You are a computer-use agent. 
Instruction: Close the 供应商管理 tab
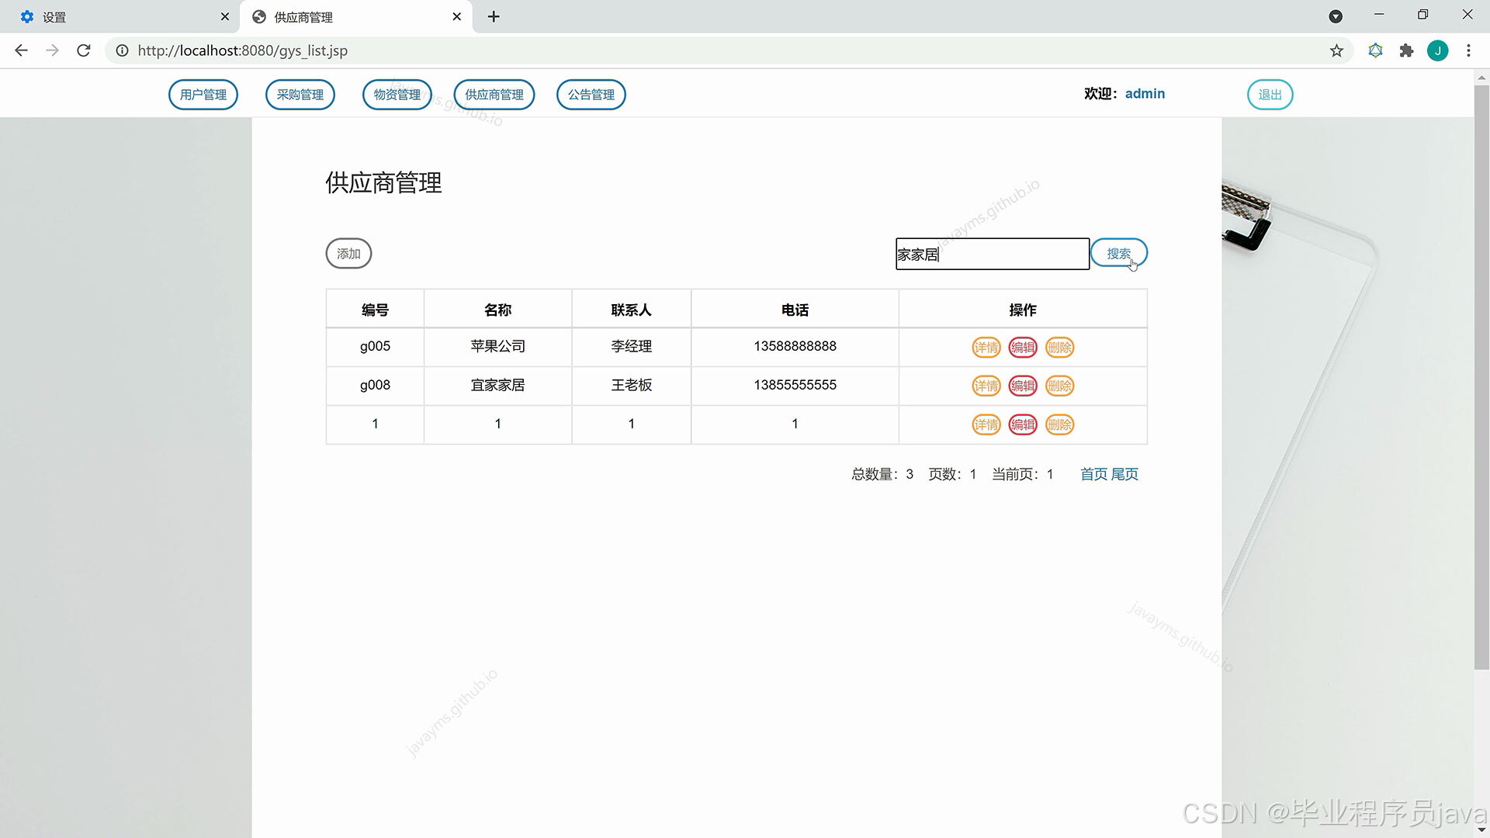(456, 16)
